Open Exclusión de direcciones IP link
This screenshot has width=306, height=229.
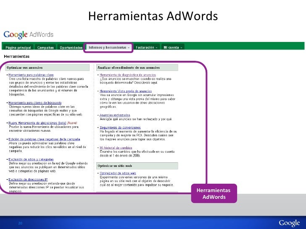tap(28, 180)
